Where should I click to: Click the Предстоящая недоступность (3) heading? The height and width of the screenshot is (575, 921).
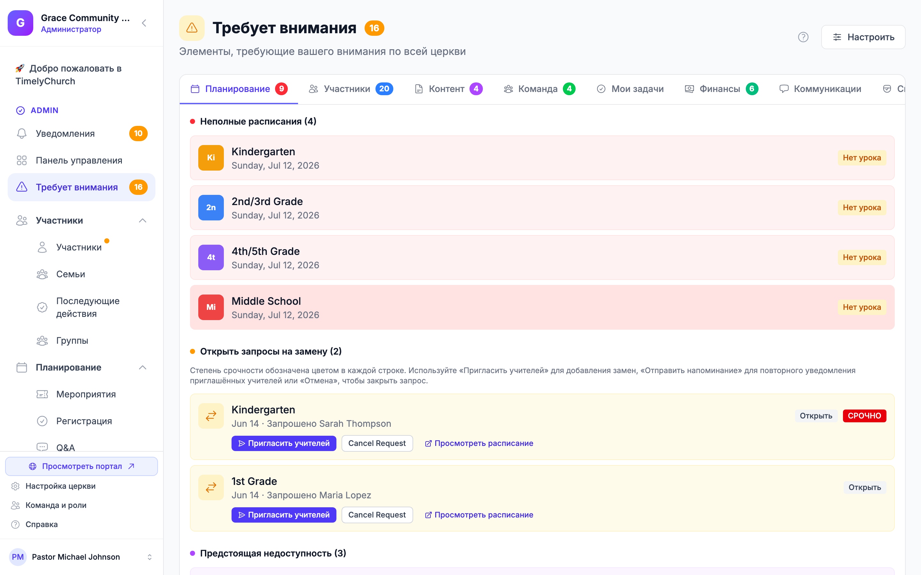pyautogui.click(x=273, y=553)
